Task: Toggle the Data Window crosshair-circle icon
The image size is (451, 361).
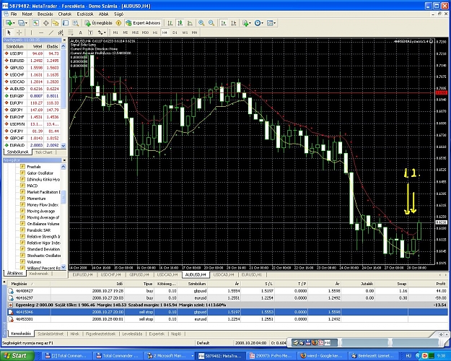Action: [45, 23]
